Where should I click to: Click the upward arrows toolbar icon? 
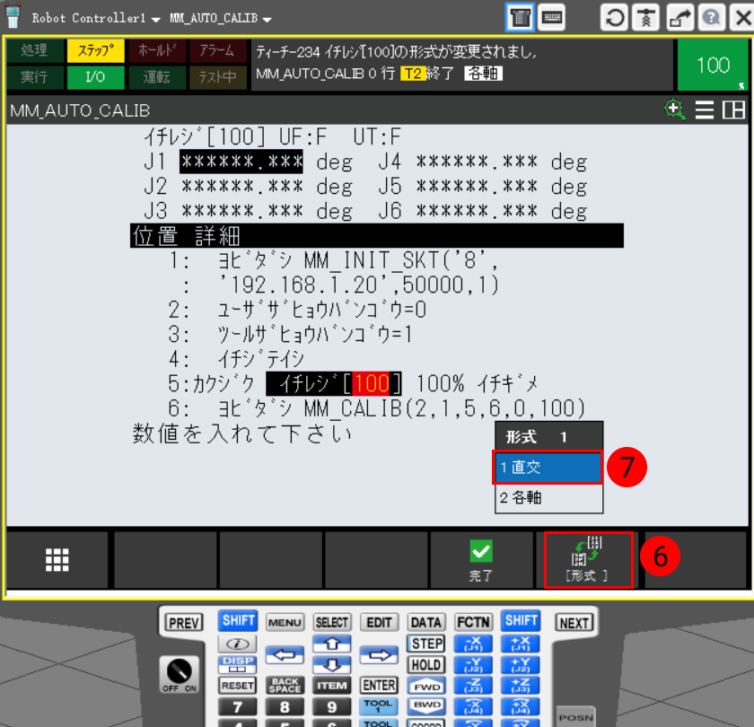point(645,18)
